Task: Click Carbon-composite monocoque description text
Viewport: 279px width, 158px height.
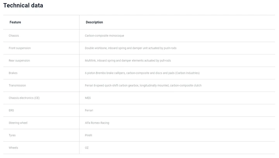Action: click(x=105, y=36)
